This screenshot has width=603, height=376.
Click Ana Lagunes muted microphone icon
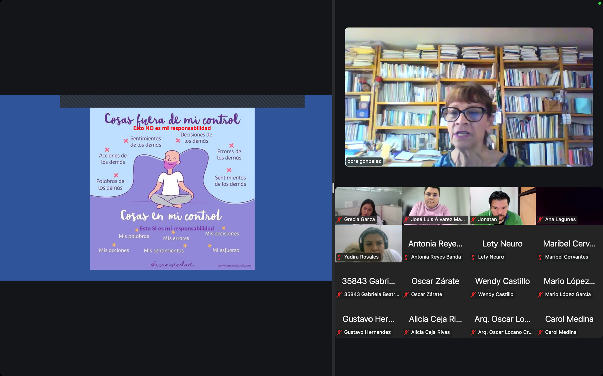coord(540,220)
